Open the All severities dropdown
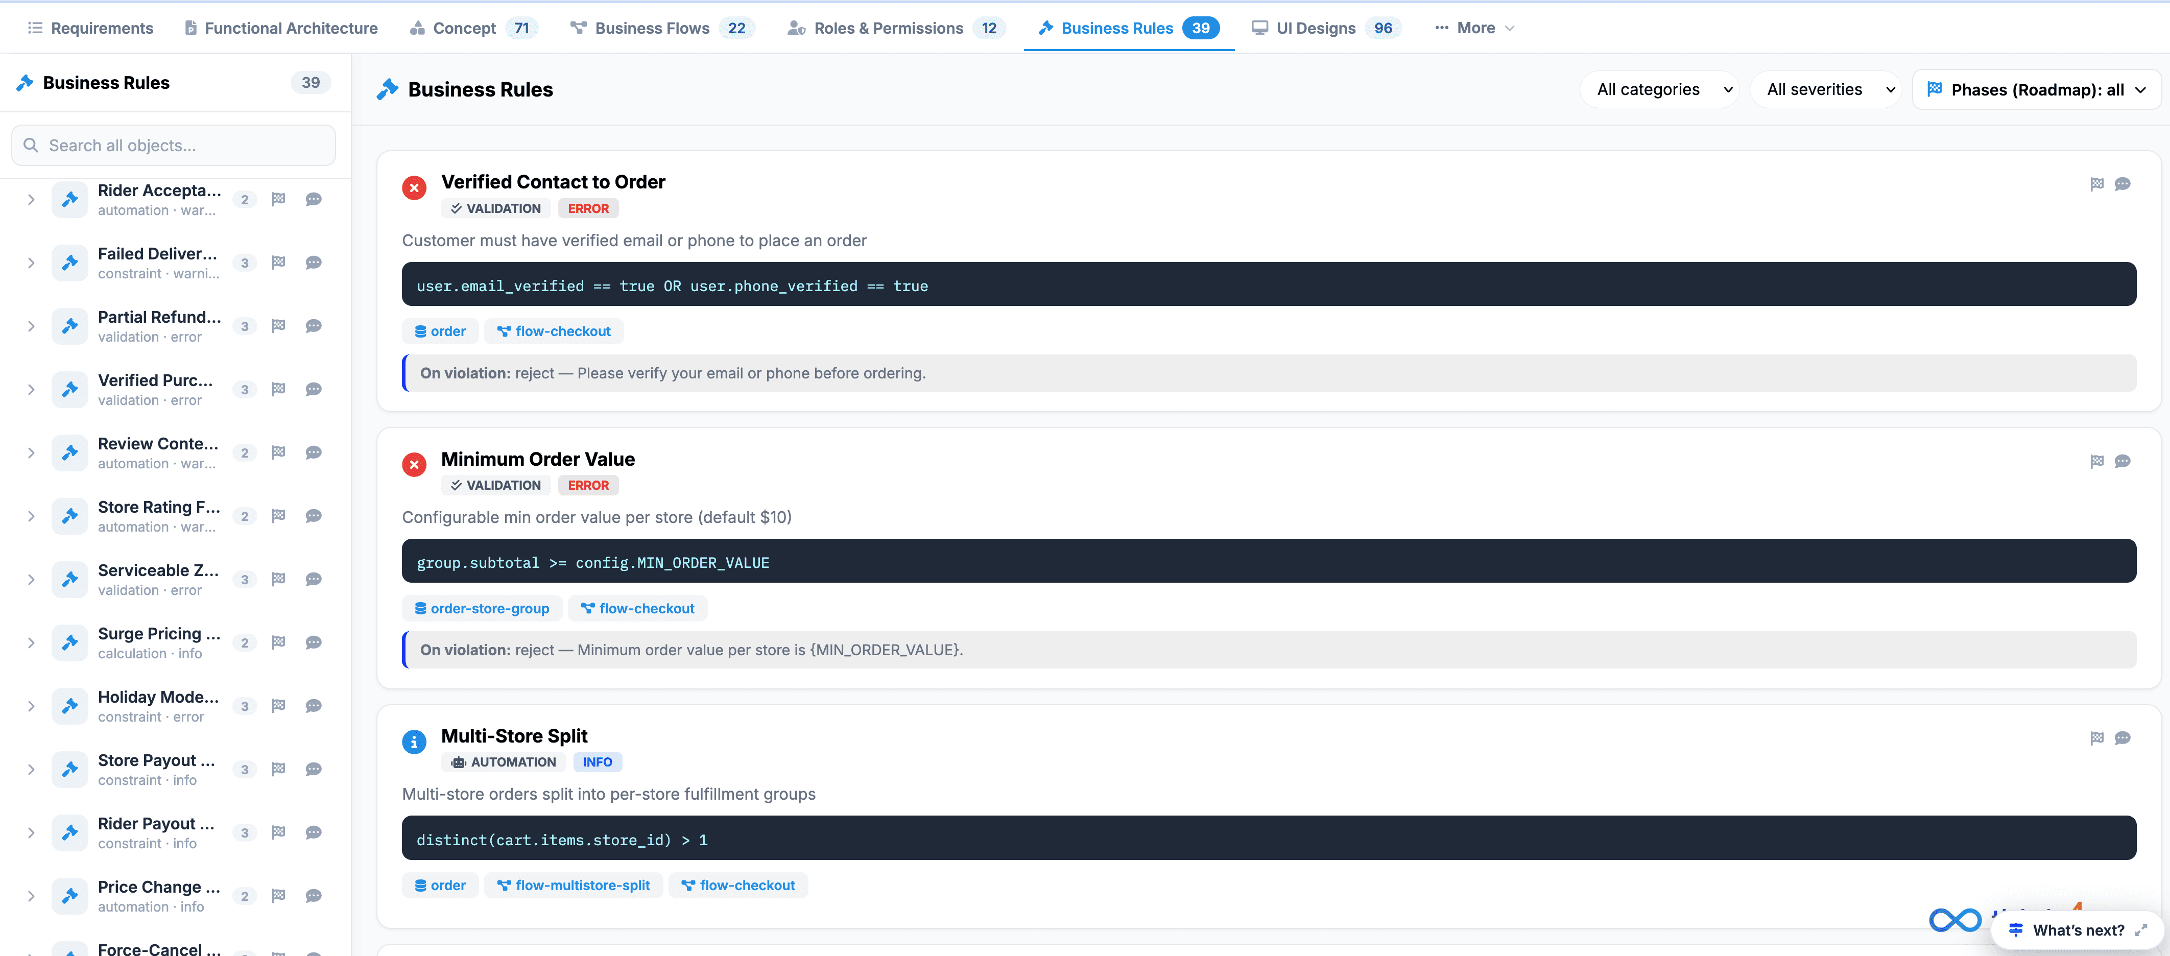Viewport: 2170px width, 956px height. (1825, 89)
